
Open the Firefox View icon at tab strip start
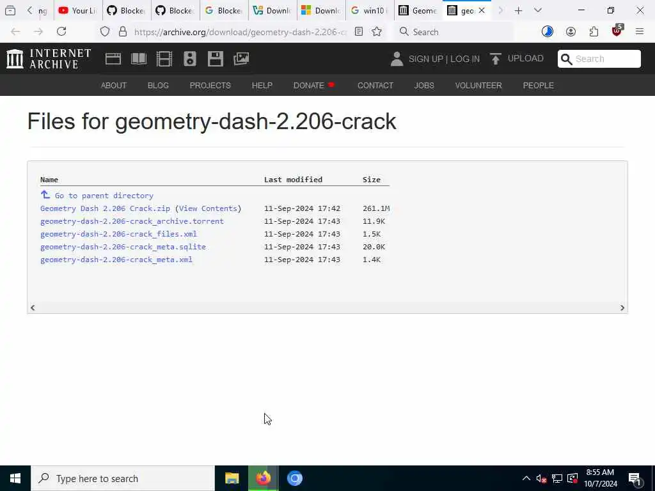coord(10,11)
